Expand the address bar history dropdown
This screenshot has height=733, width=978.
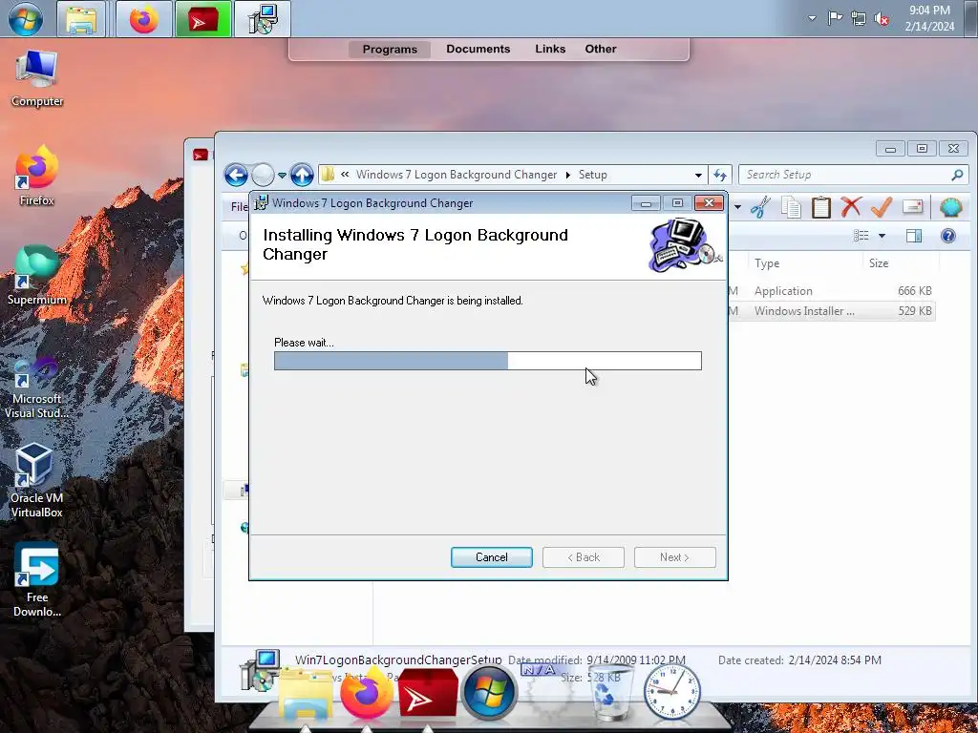pos(698,176)
